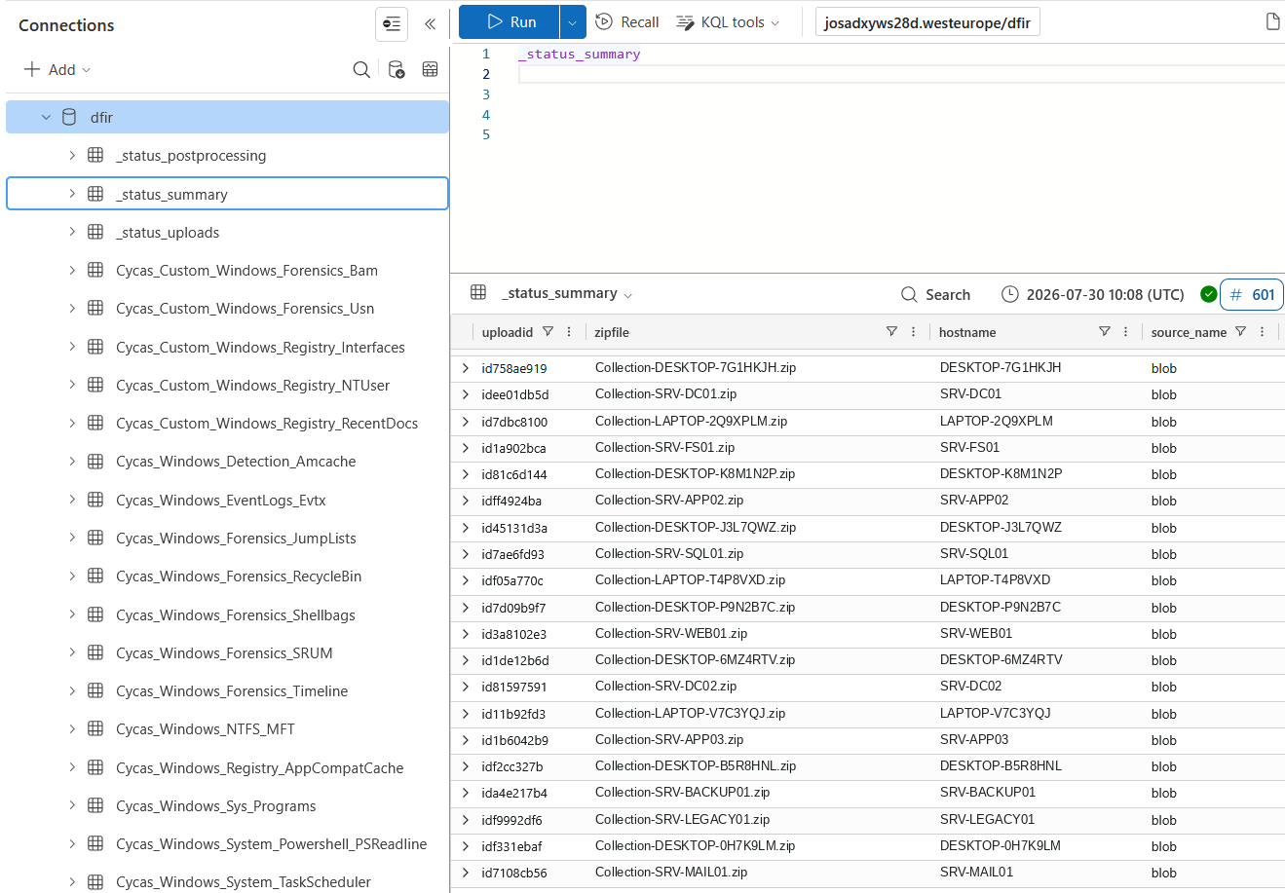Image resolution: width=1285 pixels, height=893 pixels.
Task: Click the table icon of Cycas_Windows_EventLogs_Evtx
Action: coord(95,500)
